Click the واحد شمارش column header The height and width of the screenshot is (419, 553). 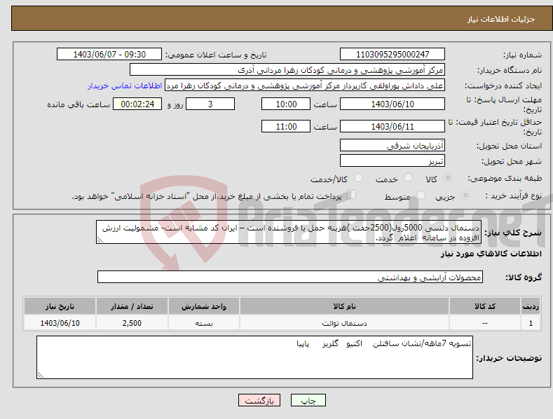pos(204,306)
